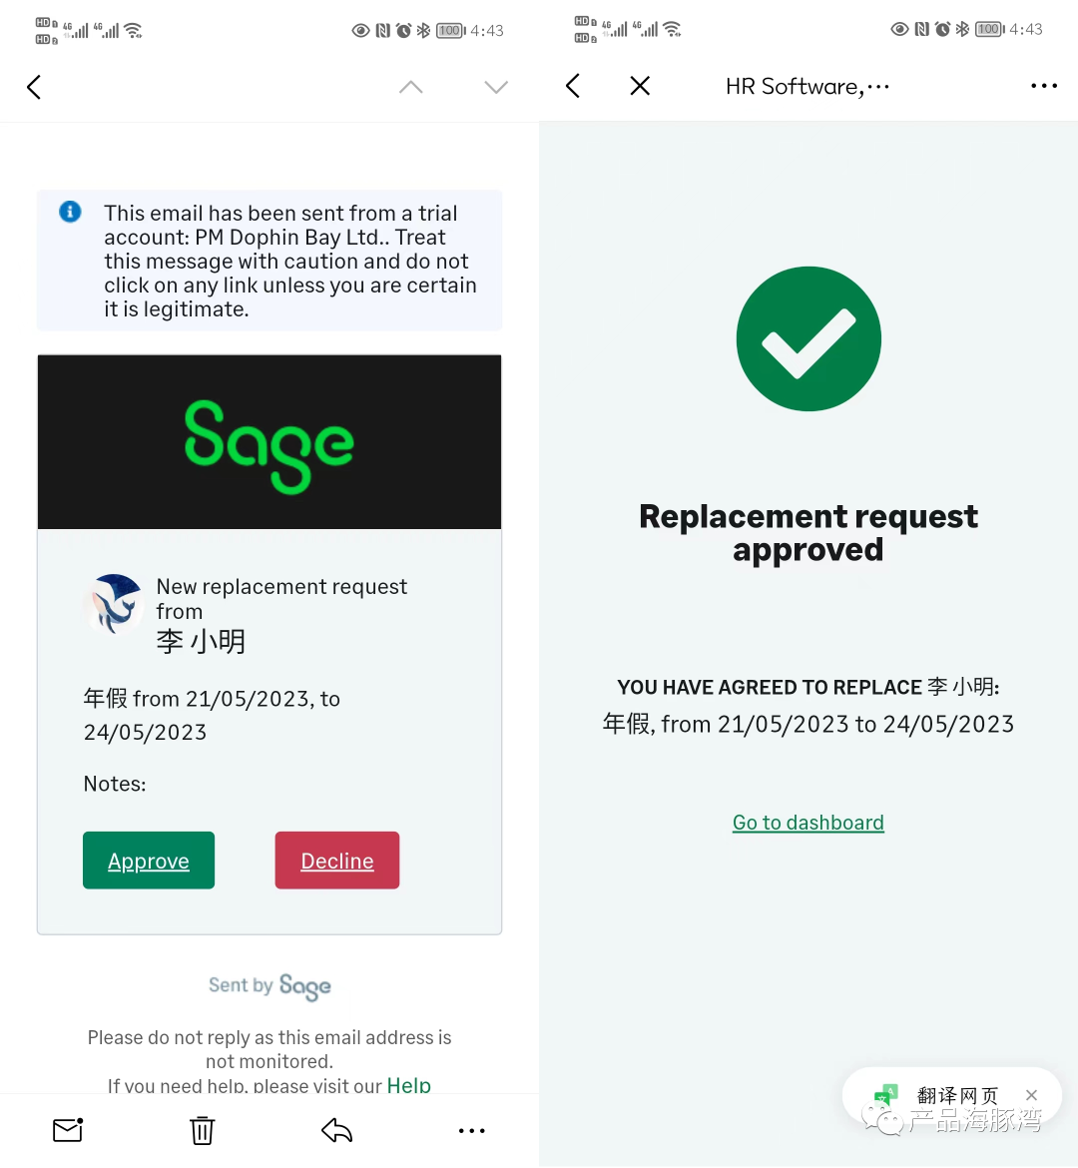Go back in the HR Software browser
The width and height of the screenshot is (1078, 1168).
click(x=573, y=86)
